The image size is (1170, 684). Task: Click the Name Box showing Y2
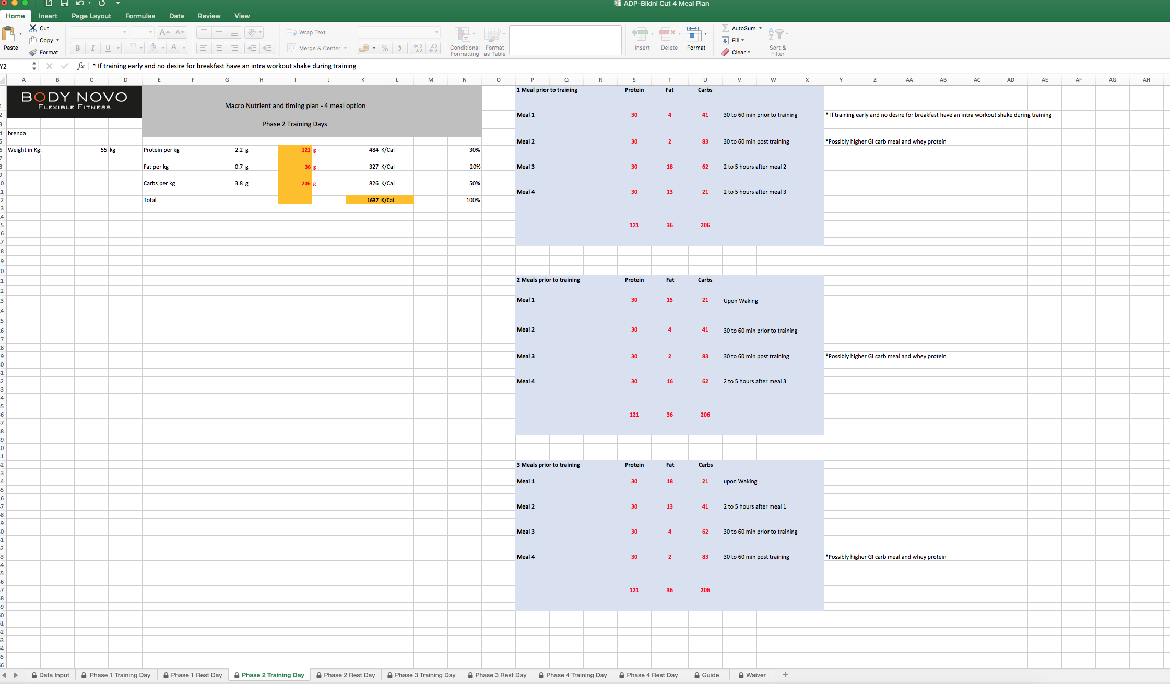point(16,66)
